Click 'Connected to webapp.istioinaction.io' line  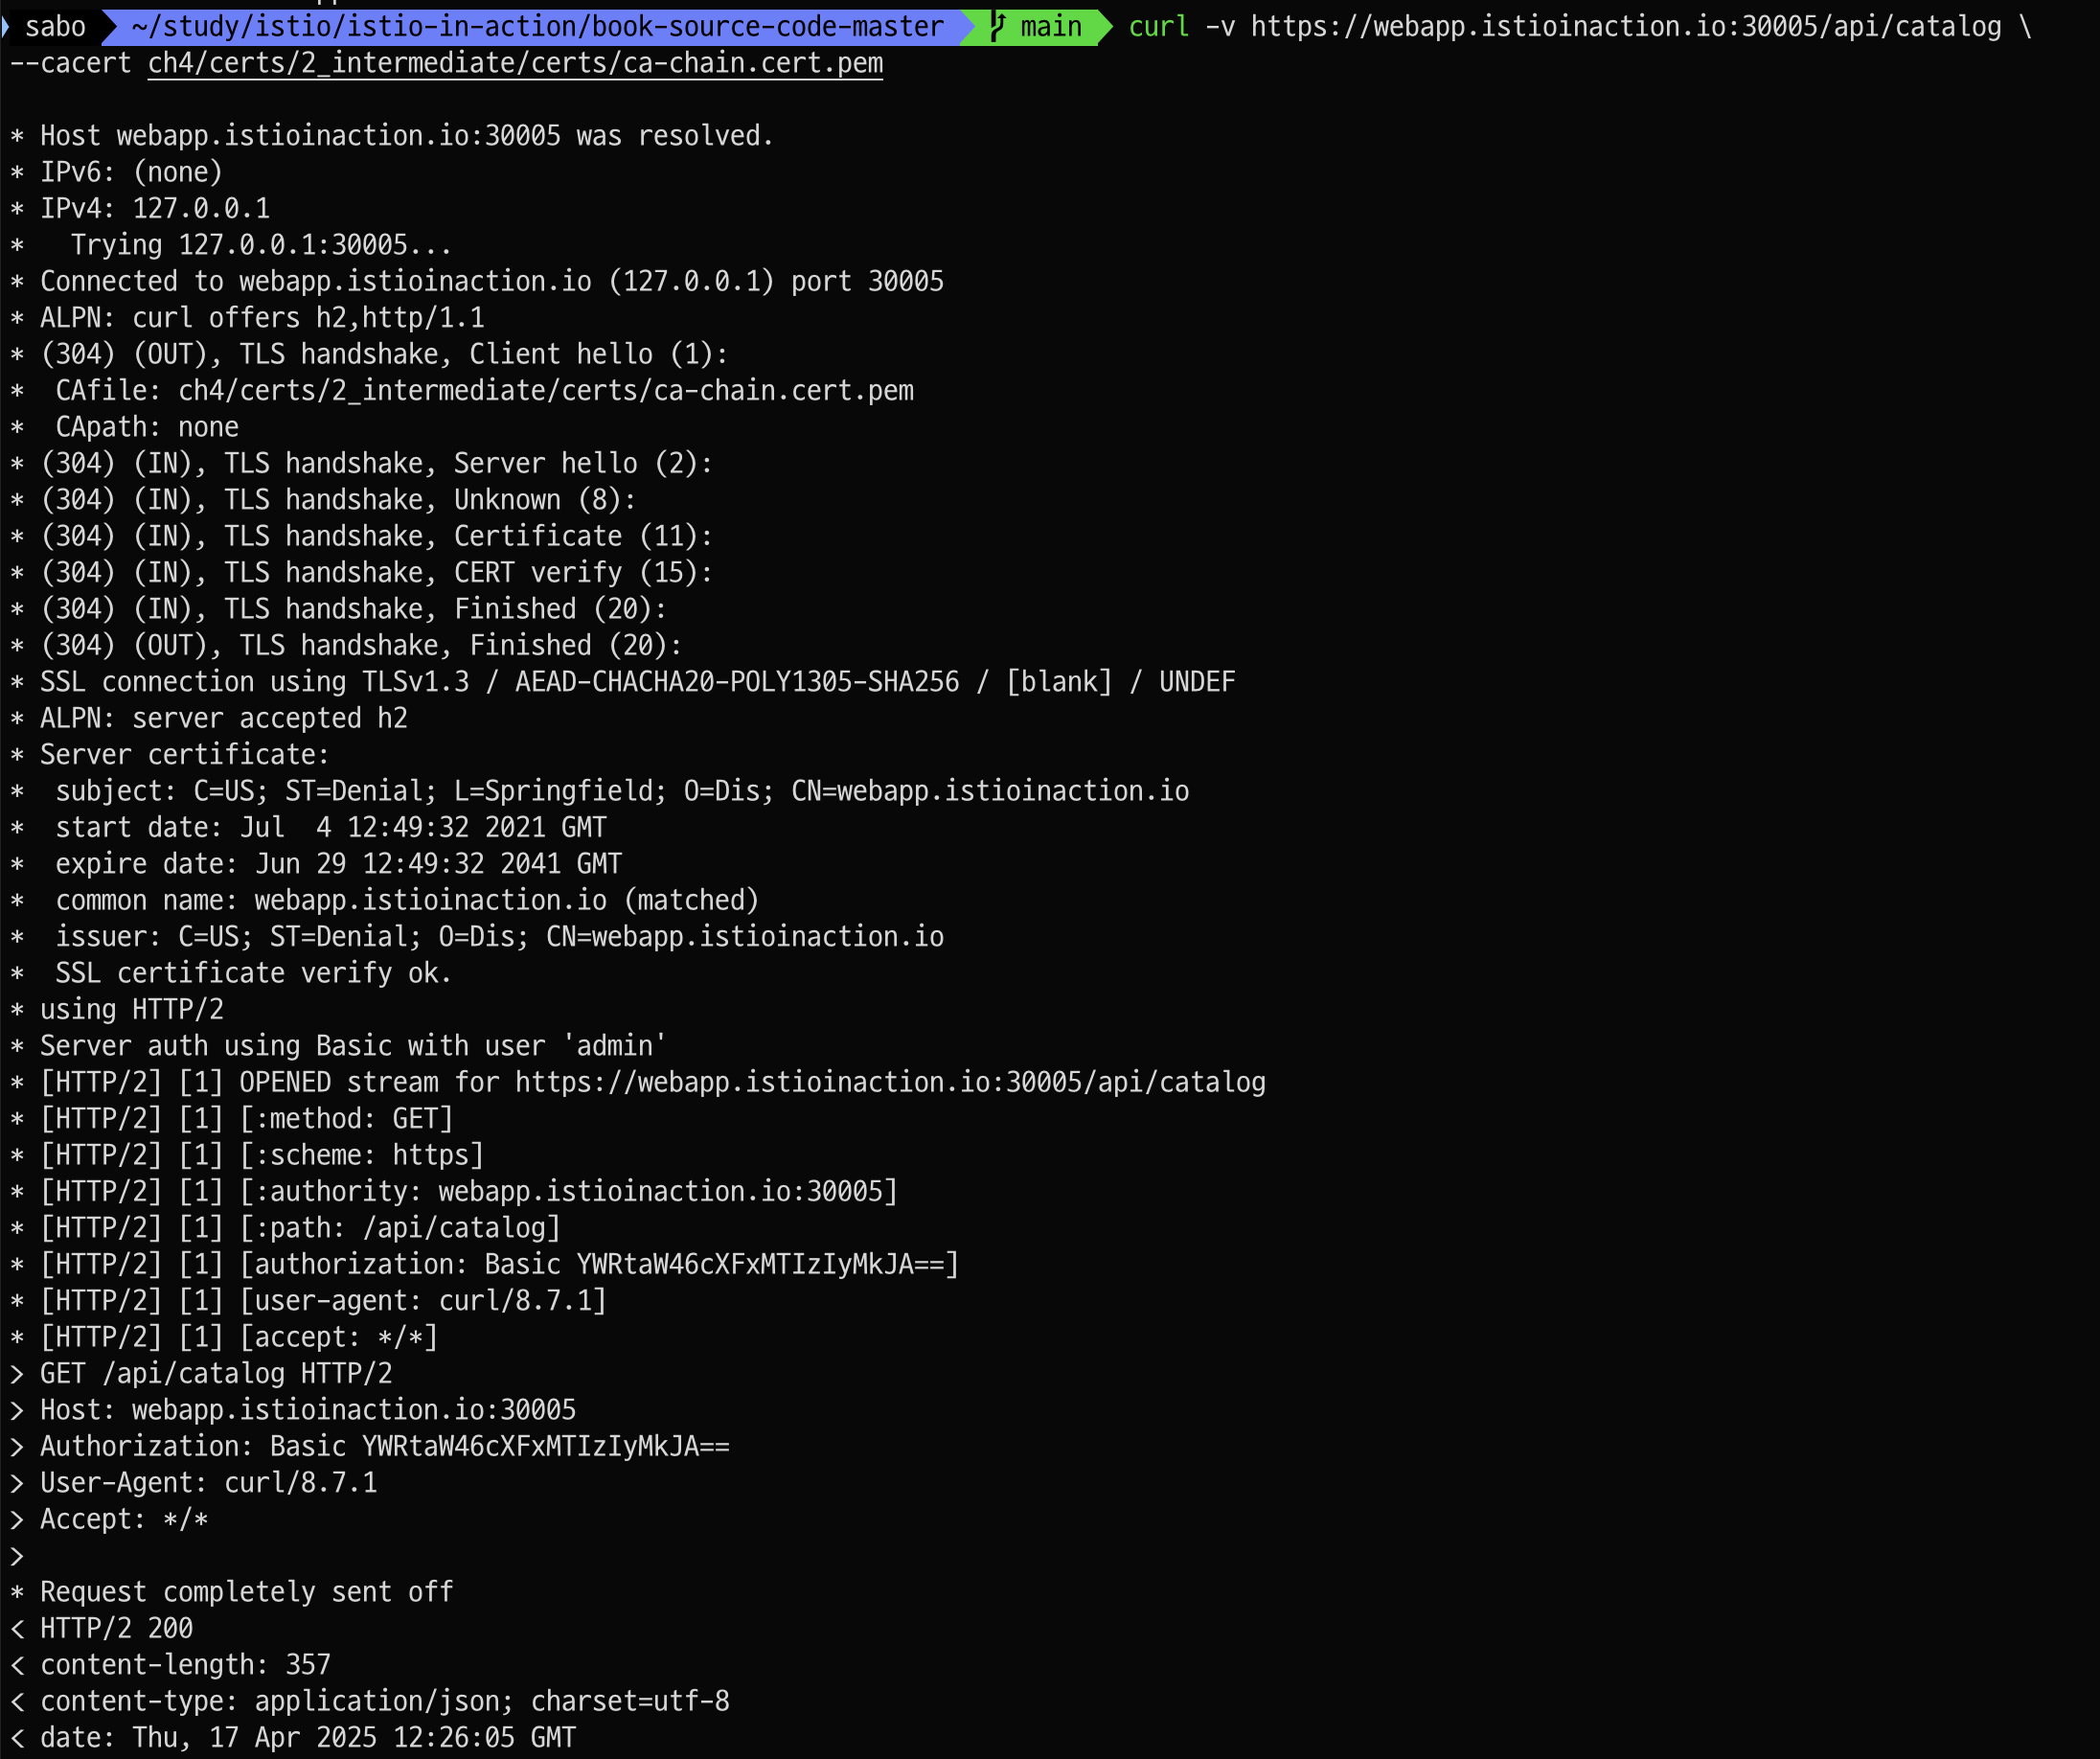490,281
